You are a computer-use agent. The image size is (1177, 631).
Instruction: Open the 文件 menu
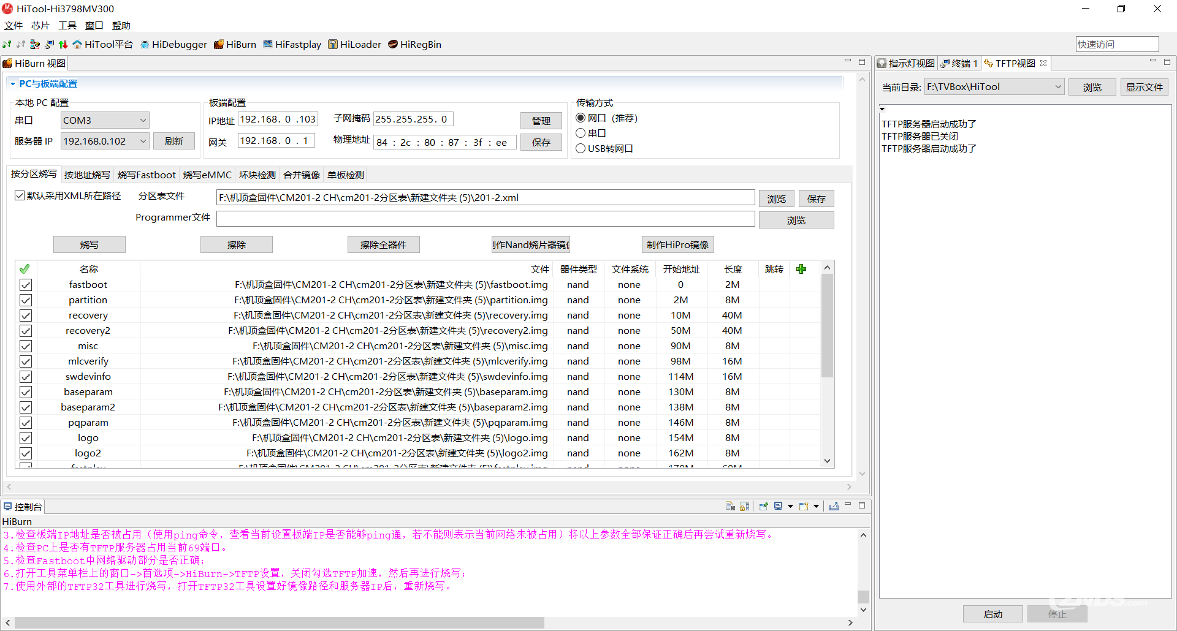click(13, 26)
